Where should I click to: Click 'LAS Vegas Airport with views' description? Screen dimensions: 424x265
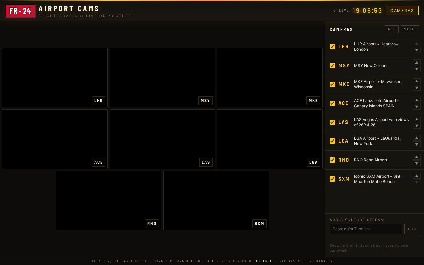point(381,122)
